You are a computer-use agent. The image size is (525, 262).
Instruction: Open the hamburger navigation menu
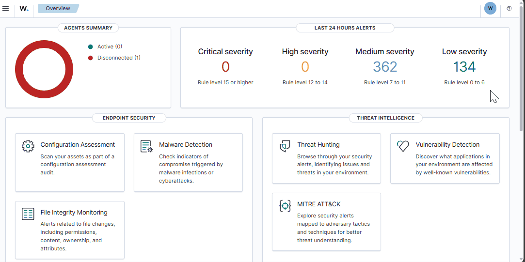click(5, 8)
